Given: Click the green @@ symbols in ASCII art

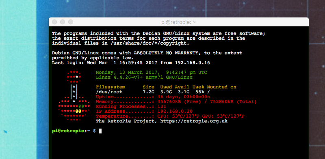Looking at the screenshot, I should pyautogui.click(x=81, y=106).
